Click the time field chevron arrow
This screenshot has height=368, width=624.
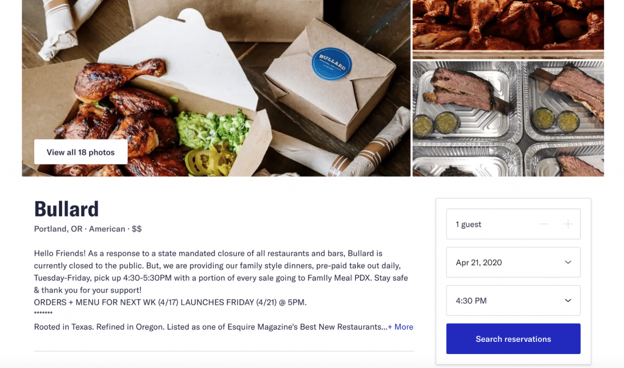pos(568,300)
